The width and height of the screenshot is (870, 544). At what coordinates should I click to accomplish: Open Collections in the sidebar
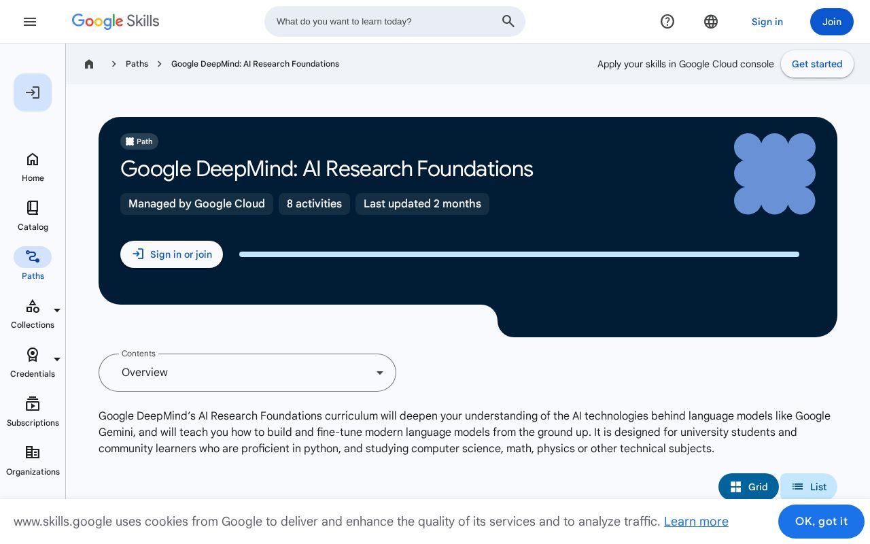point(33,314)
